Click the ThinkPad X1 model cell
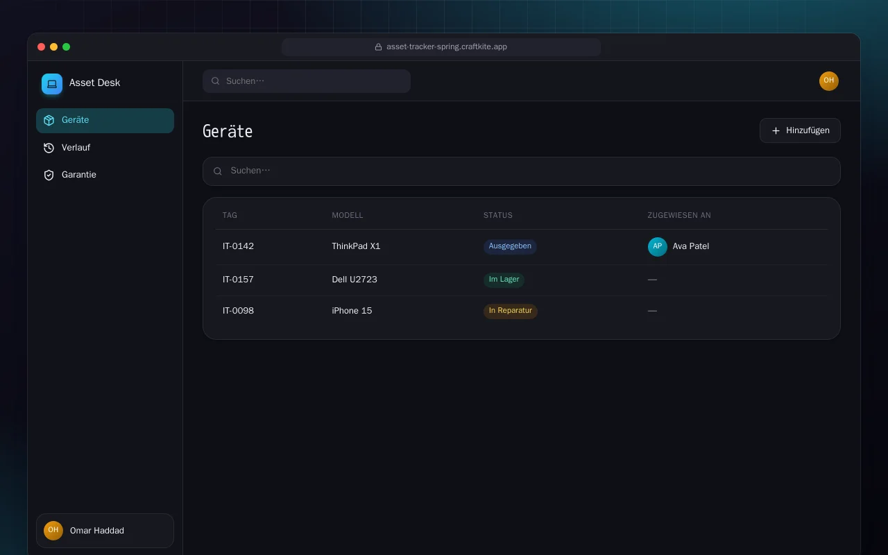The image size is (888, 555). click(356, 246)
